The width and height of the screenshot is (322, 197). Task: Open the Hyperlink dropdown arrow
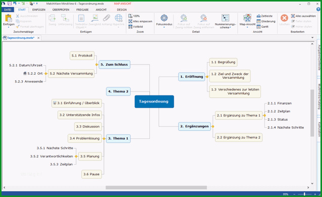coord(119,27)
